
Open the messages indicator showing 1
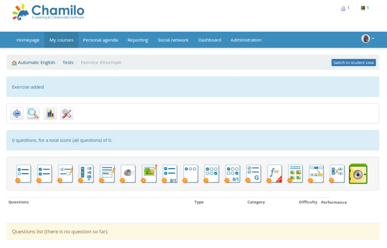click(364, 8)
